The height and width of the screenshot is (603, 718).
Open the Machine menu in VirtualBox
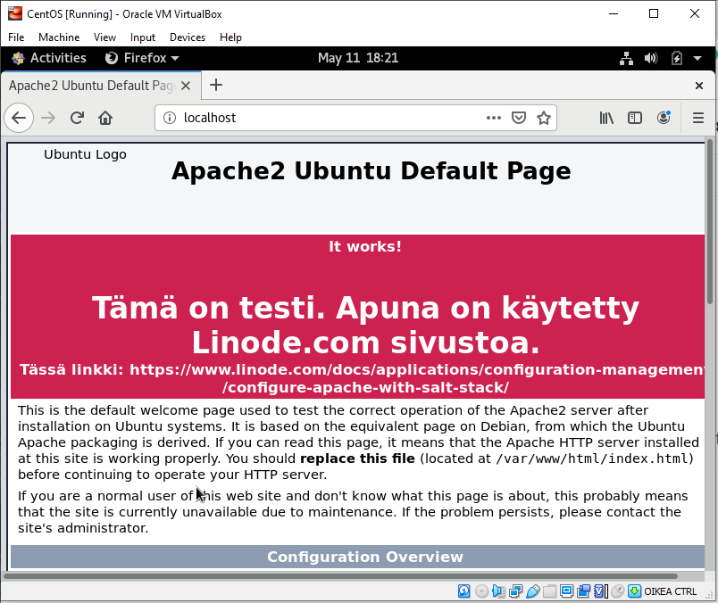[59, 37]
